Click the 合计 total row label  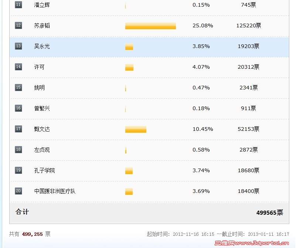(x=22, y=212)
